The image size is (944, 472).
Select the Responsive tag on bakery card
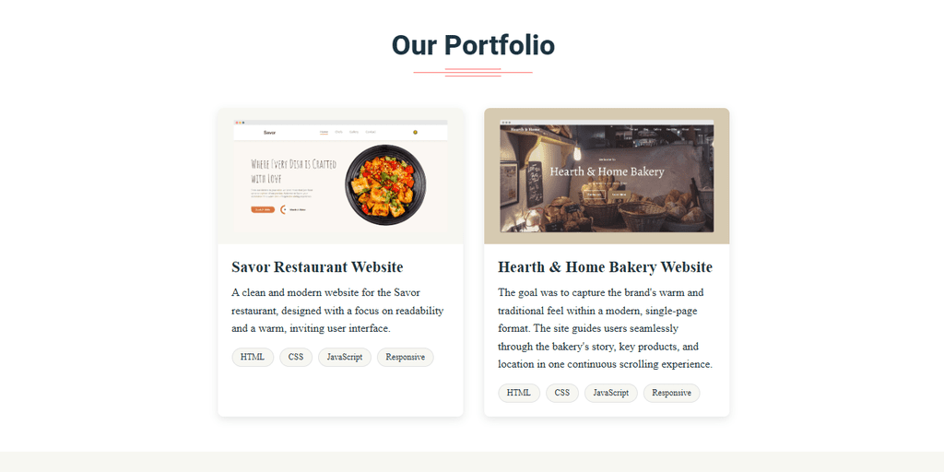[671, 393]
